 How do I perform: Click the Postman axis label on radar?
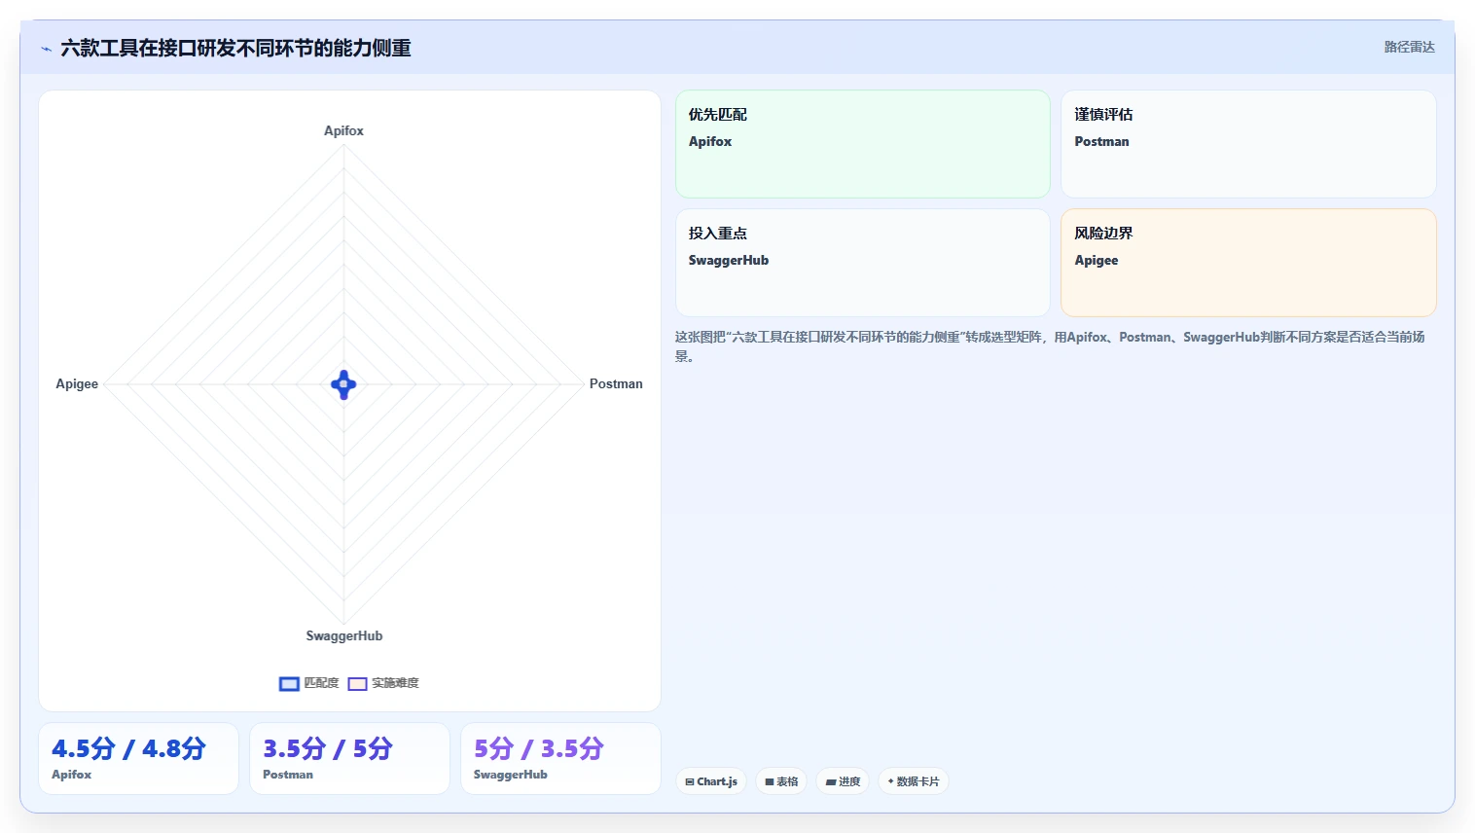click(x=616, y=383)
